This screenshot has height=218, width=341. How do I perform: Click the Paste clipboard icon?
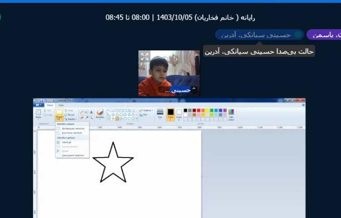click(39, 112)
